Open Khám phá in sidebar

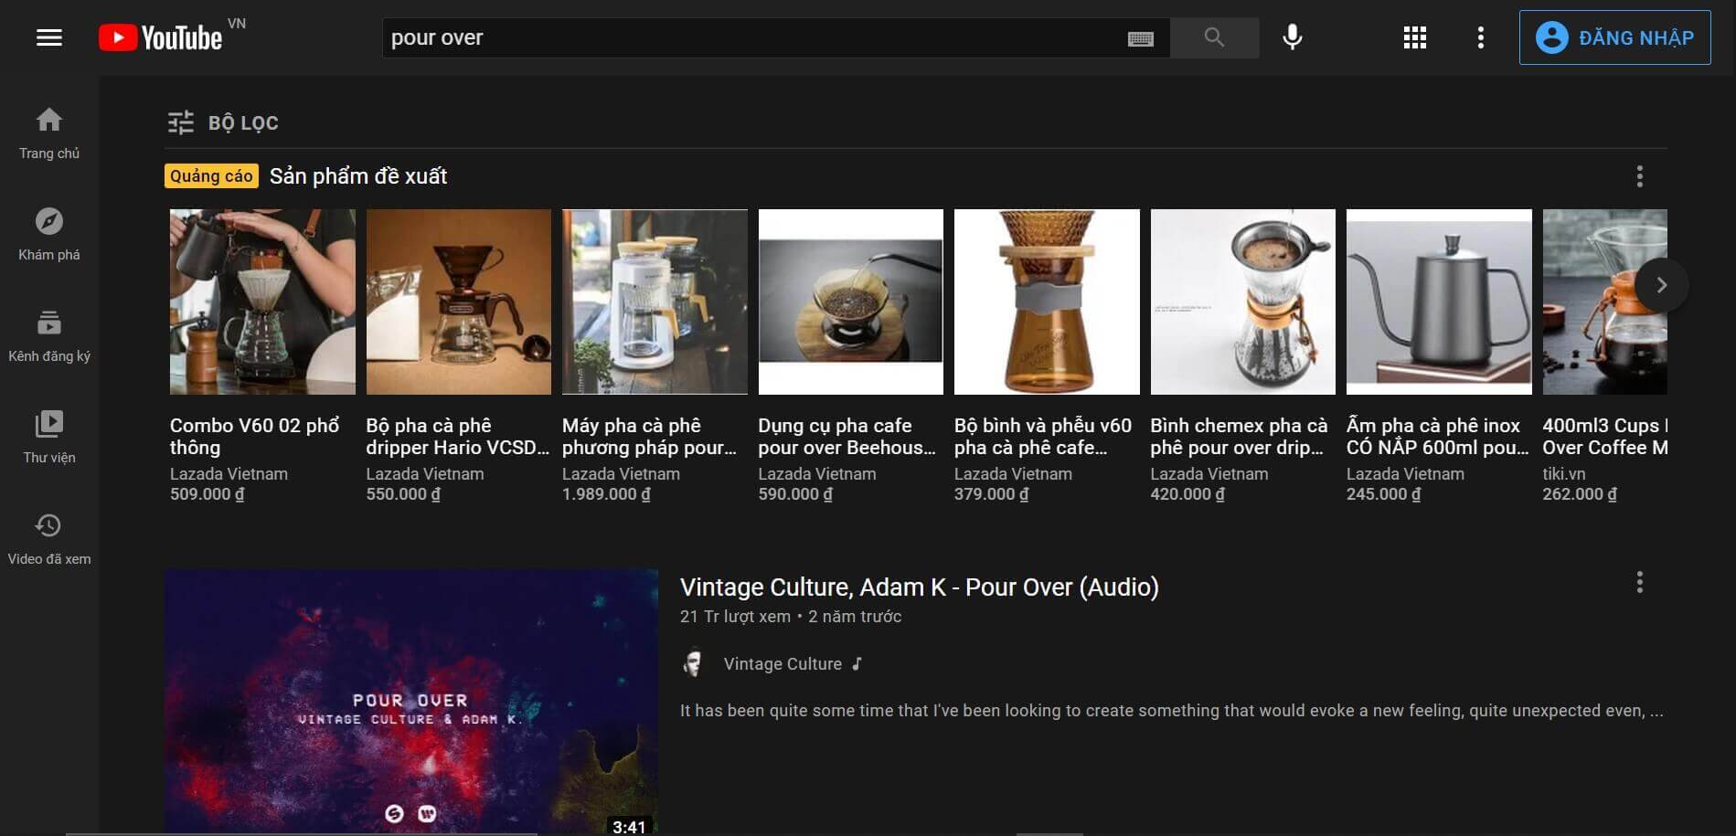pos(49,234)
